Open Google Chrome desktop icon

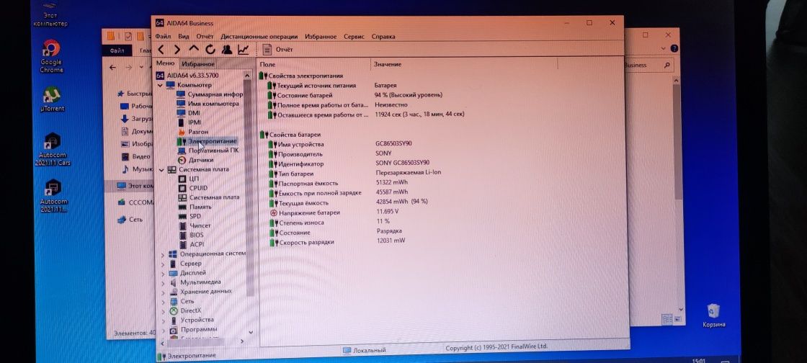click(x=51, y=57)
